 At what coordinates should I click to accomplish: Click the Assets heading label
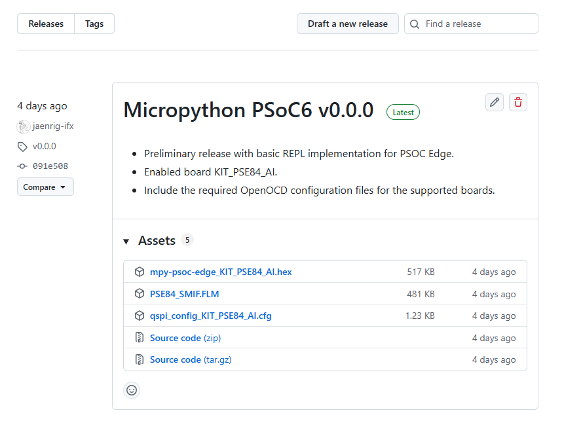[x=157, y=240]
